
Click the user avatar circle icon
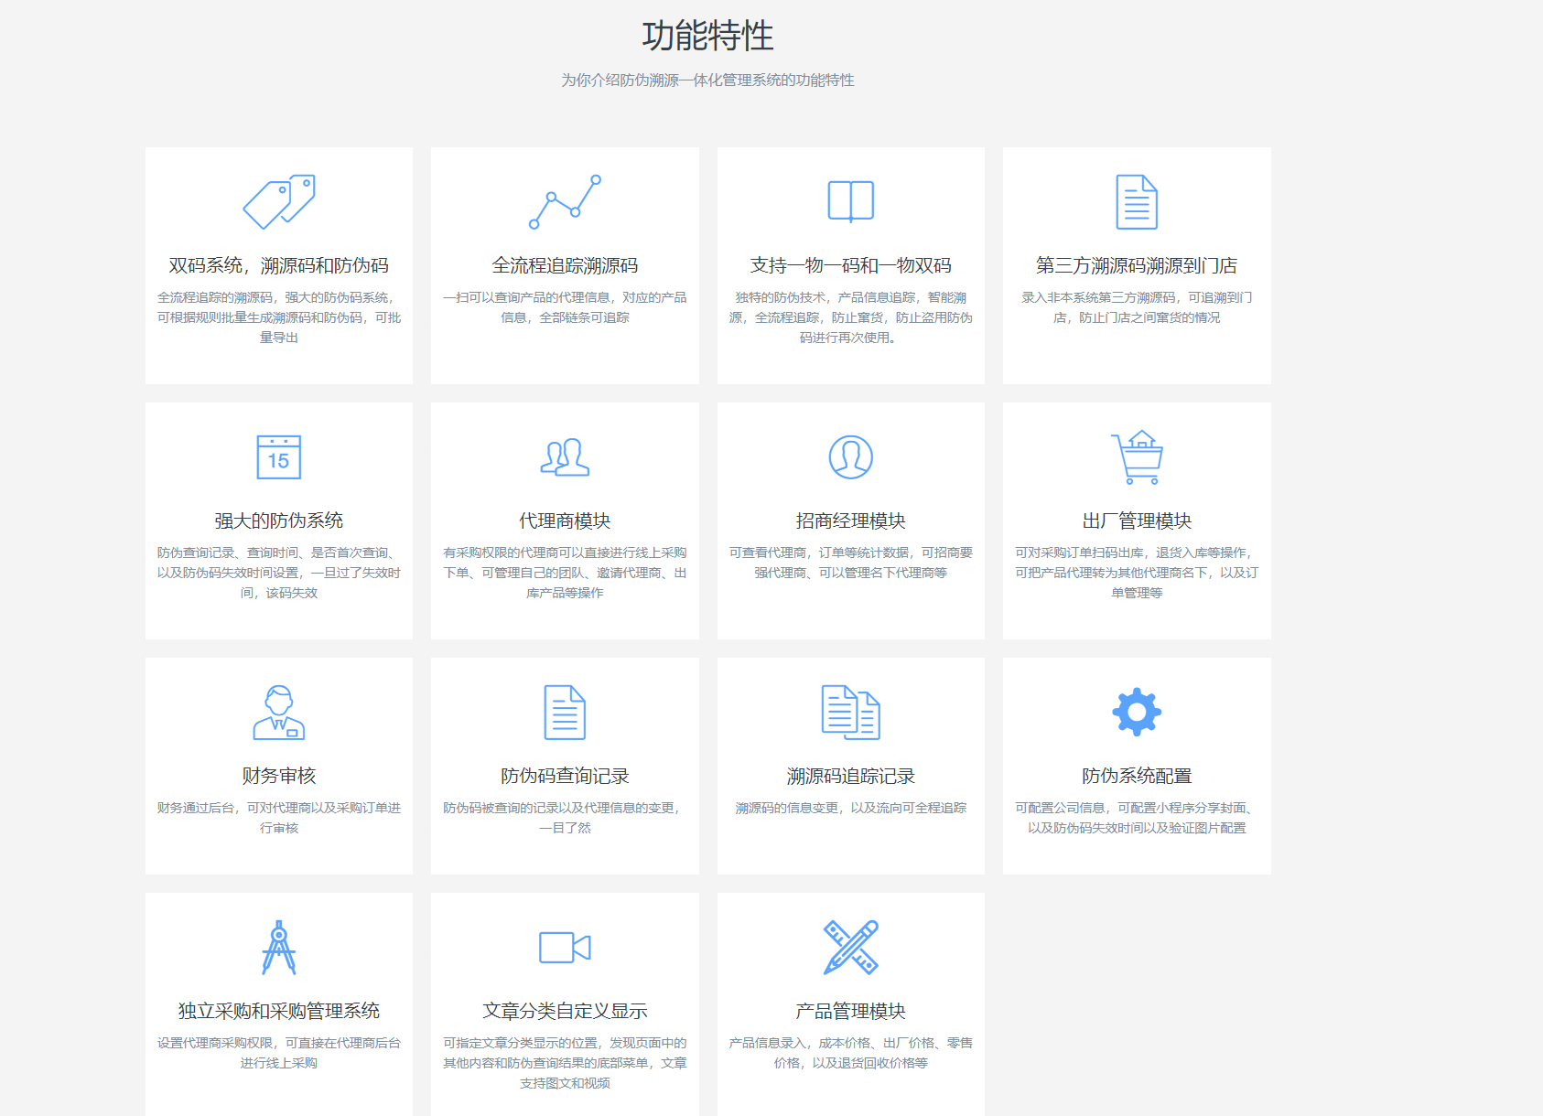851,456
